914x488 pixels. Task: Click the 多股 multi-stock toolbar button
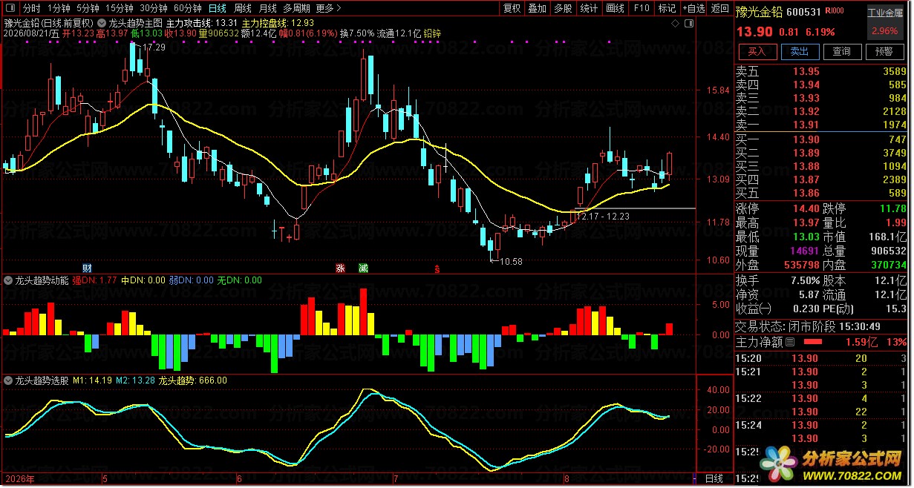pos(563,9)
